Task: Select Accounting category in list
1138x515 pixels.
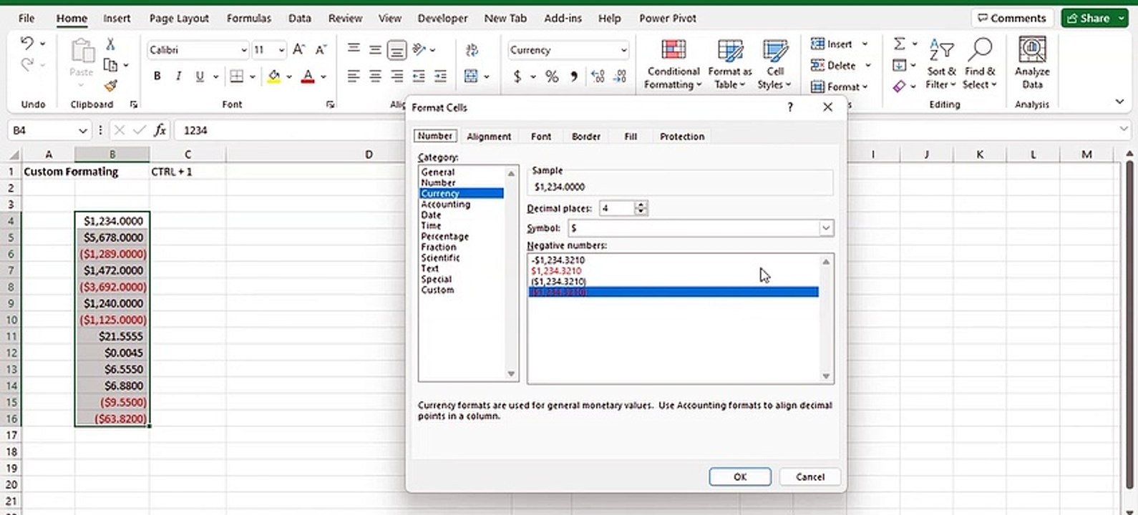Action: pos(446,204)
